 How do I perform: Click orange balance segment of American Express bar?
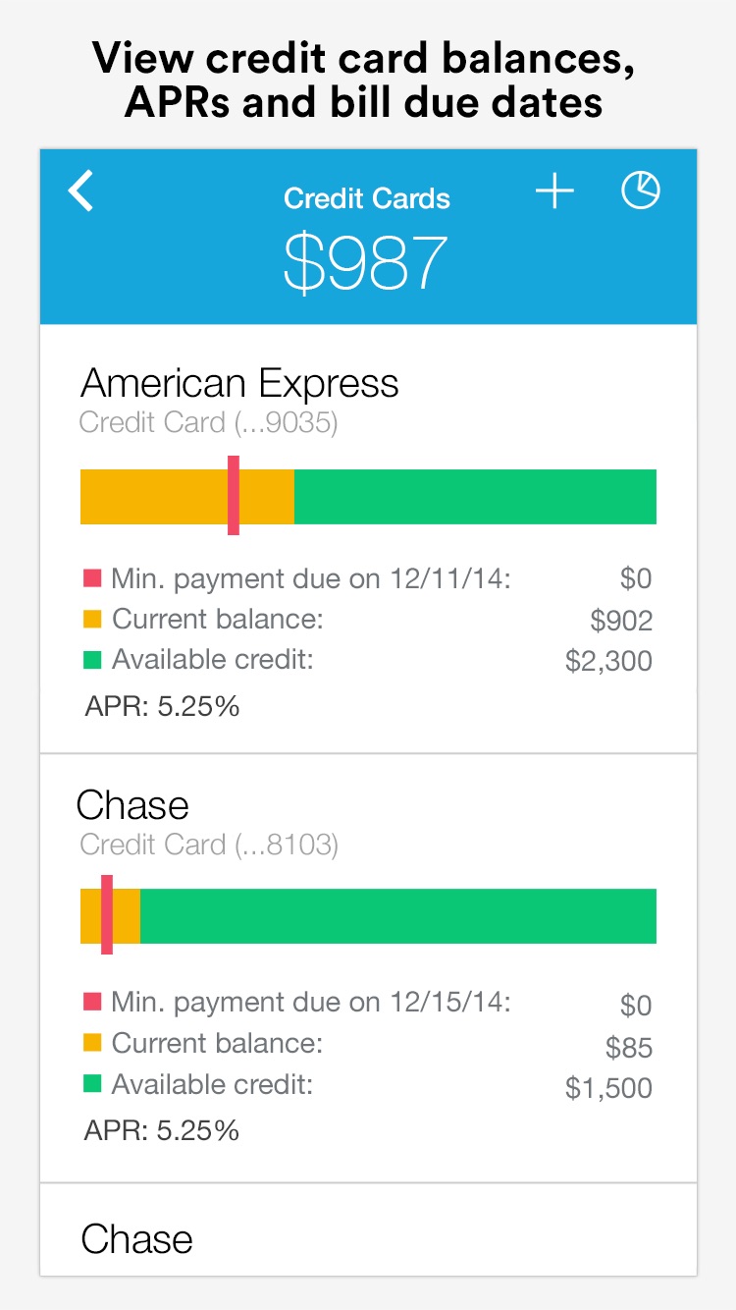click(x=187, y=497)
